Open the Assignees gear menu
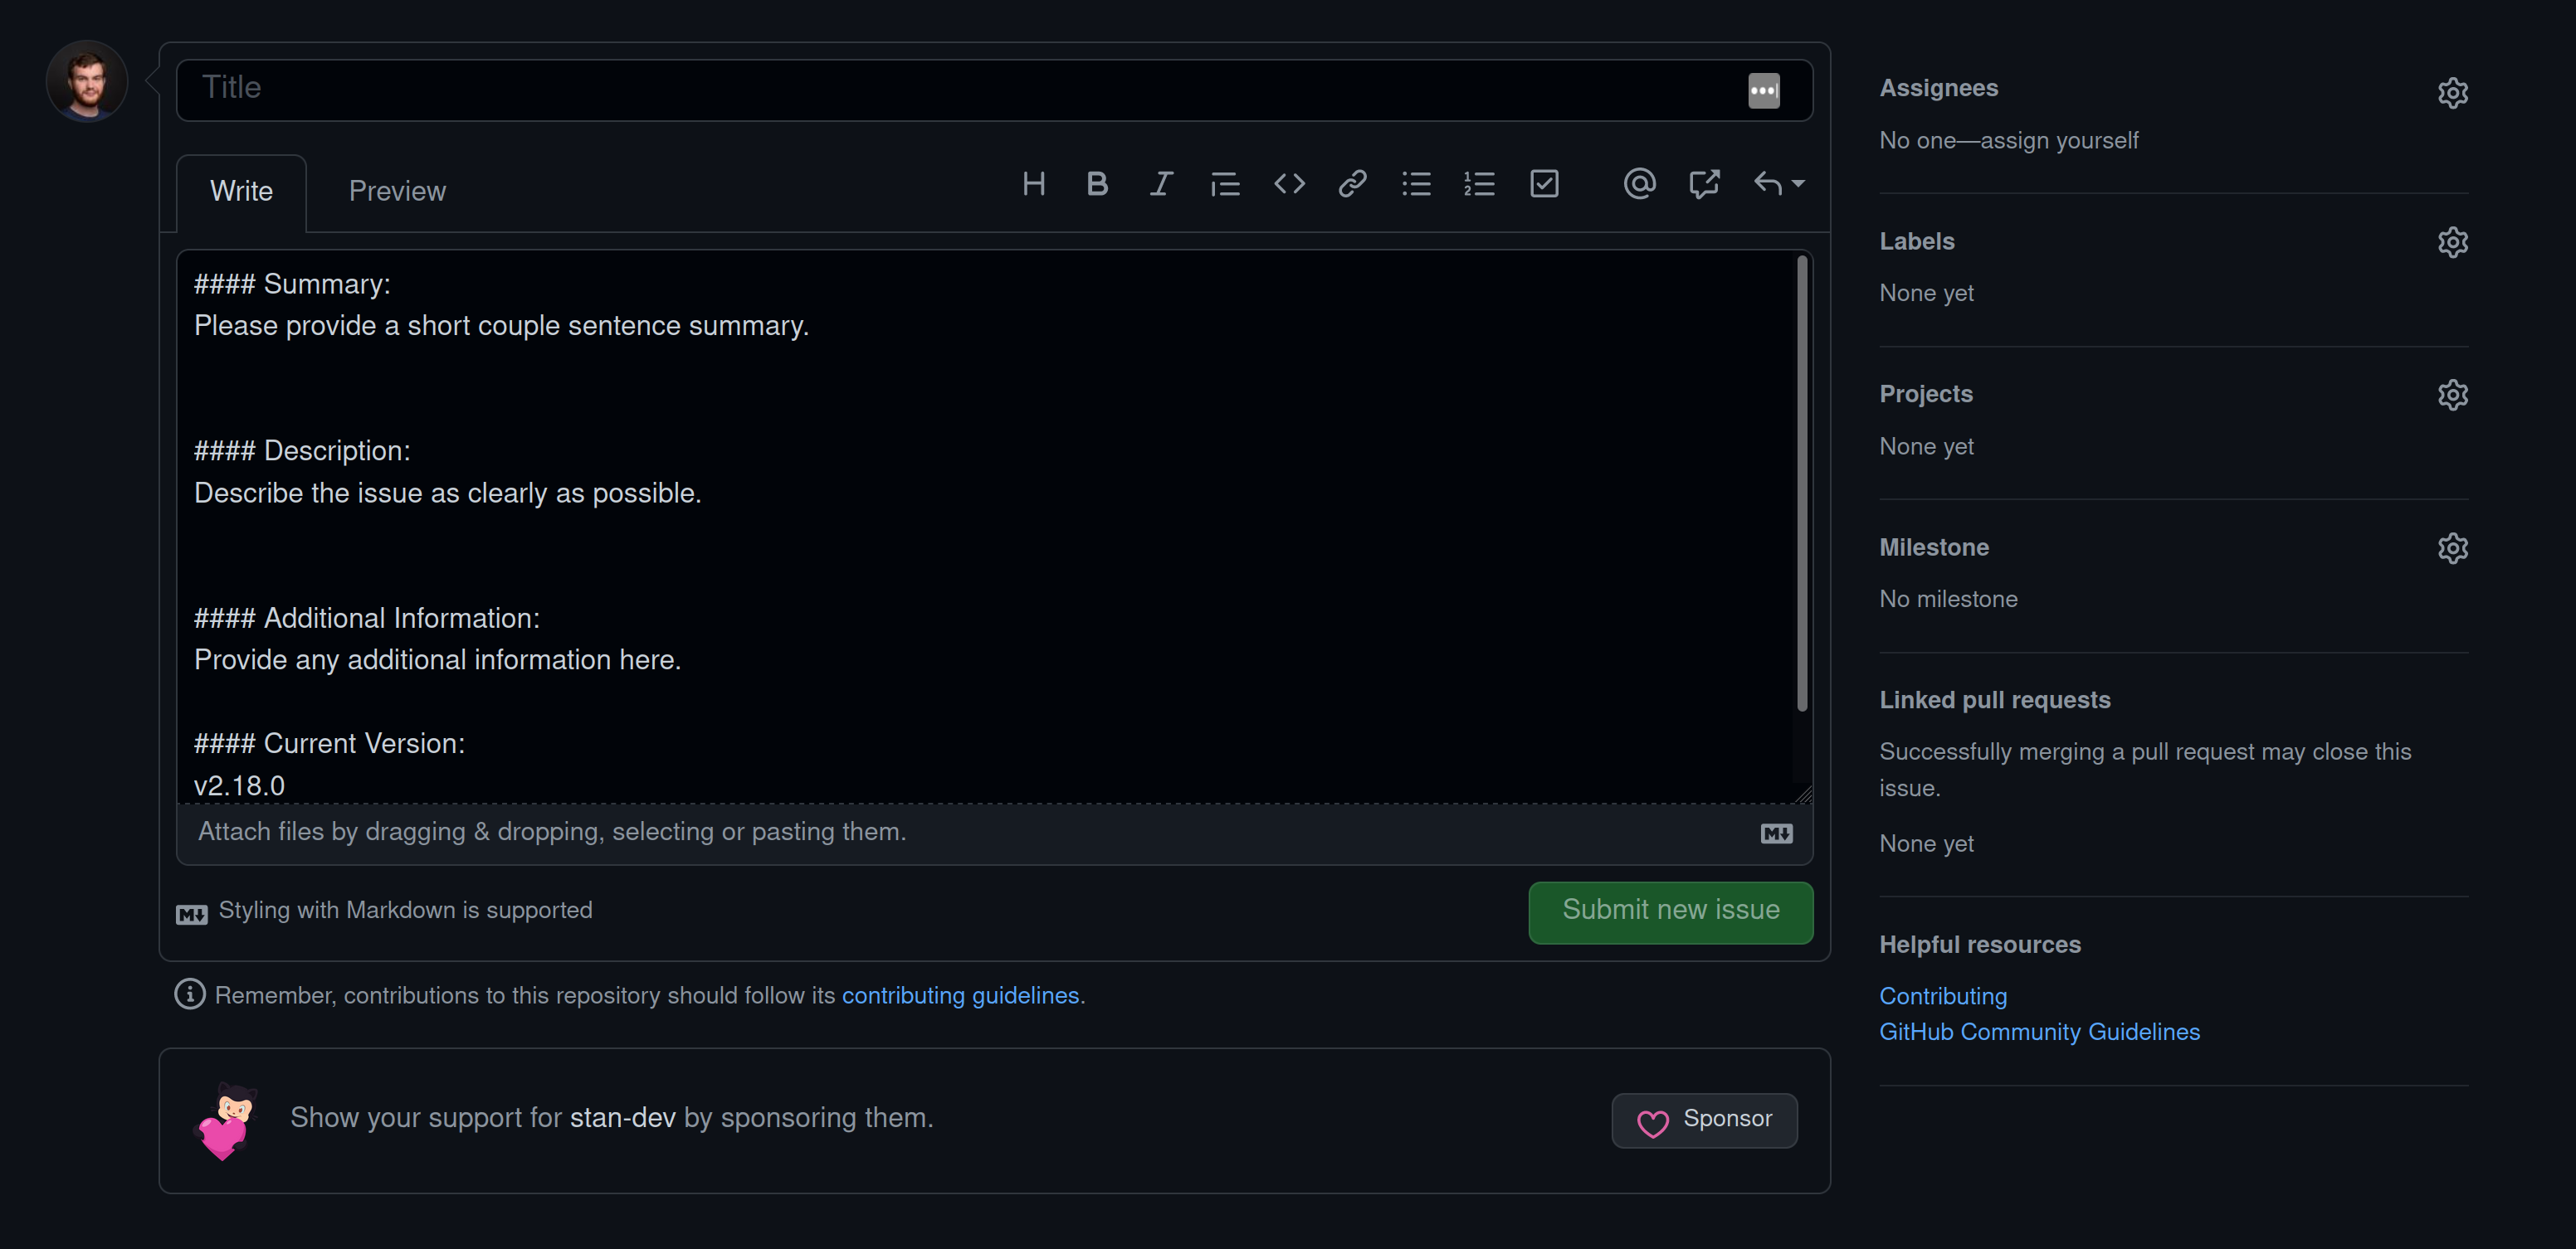The height and width of the screenshot is (1249, 2576). [2452, 93]
